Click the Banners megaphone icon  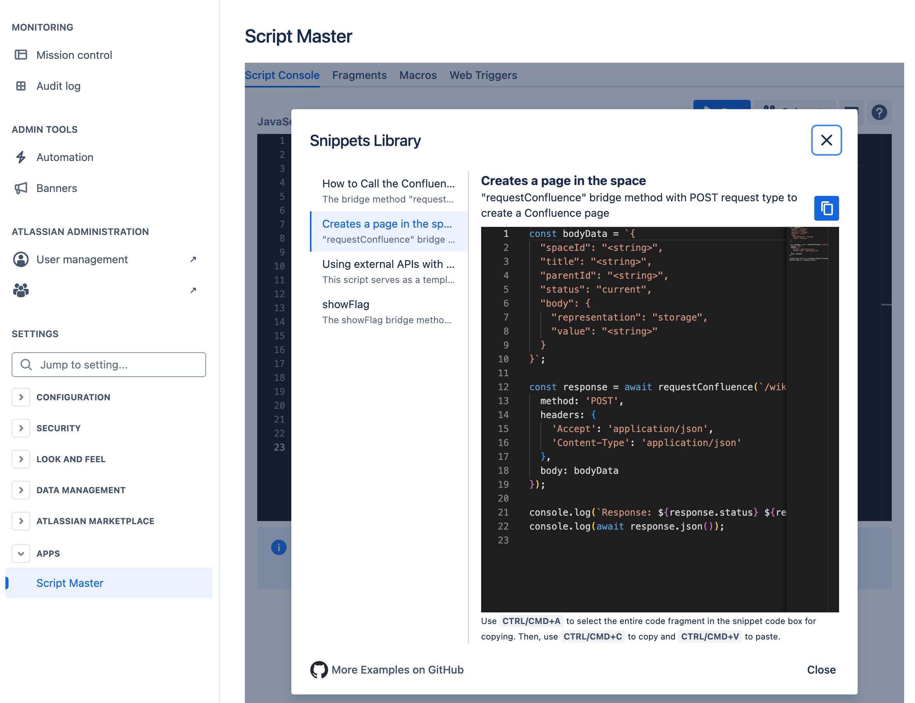(21, 188)
